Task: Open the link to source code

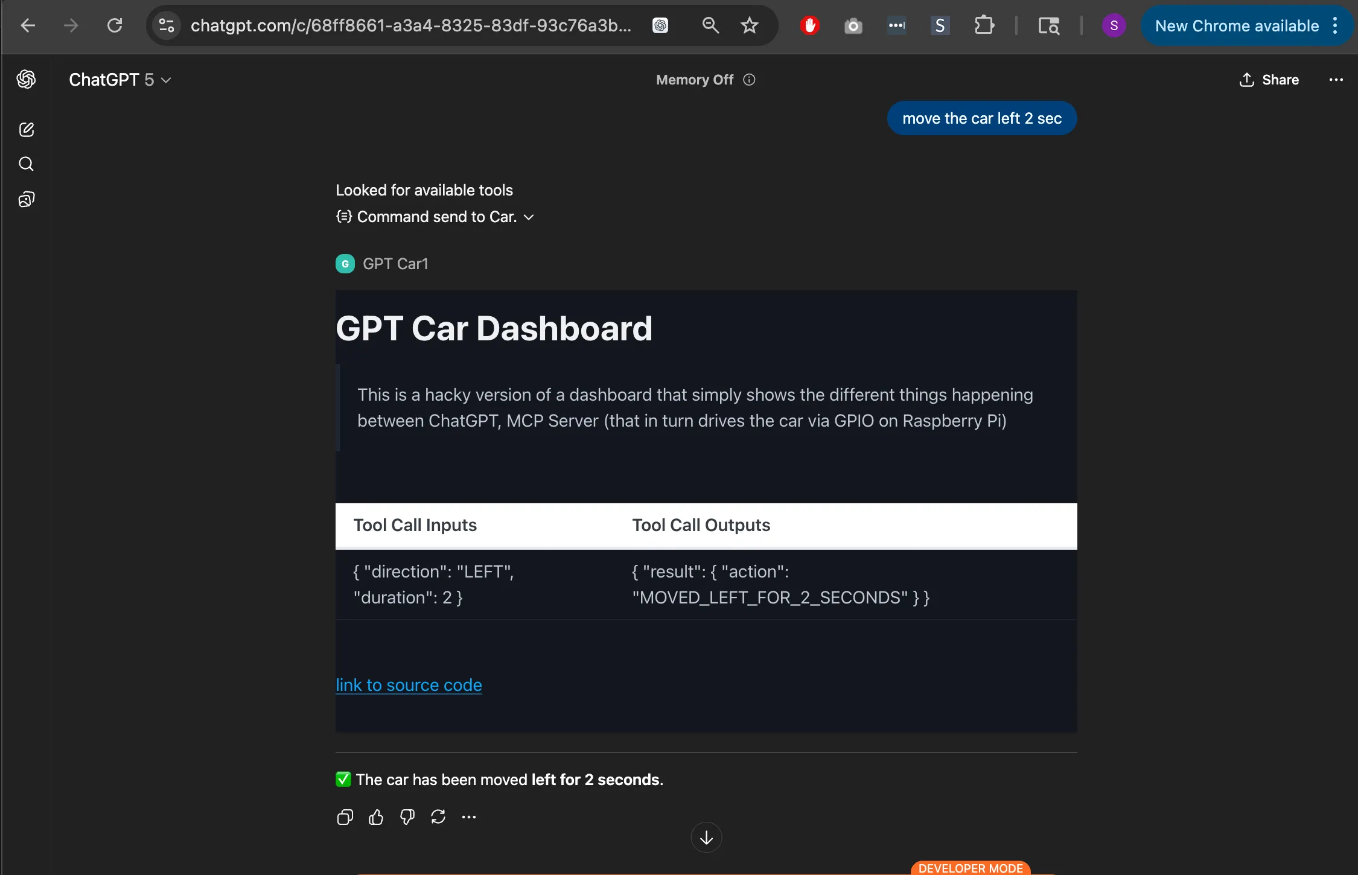Action: click(x=408, y=684)
